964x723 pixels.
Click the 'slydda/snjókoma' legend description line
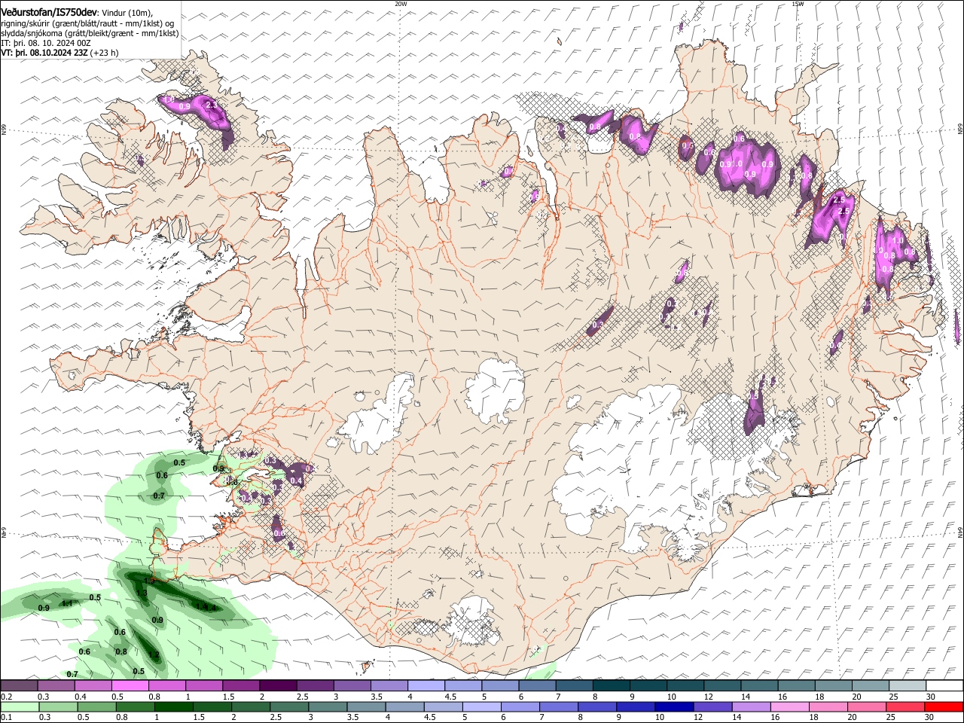point(90,33)
